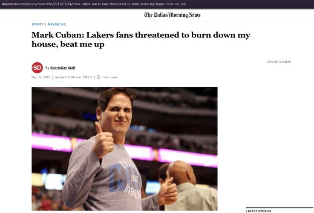Screen dimensions: 314x213
Task: Click Cuban's Mavericks shirt graphic in photo
Action: (x=126, y=177)
